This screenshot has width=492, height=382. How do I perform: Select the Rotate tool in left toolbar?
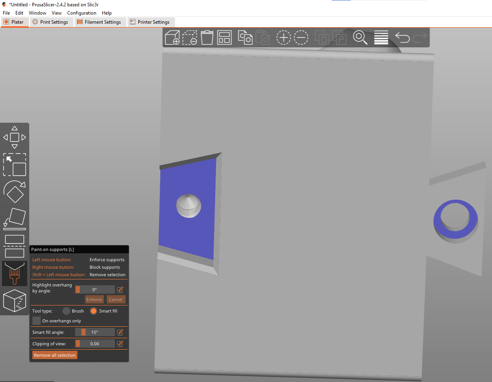pos(15,192)
